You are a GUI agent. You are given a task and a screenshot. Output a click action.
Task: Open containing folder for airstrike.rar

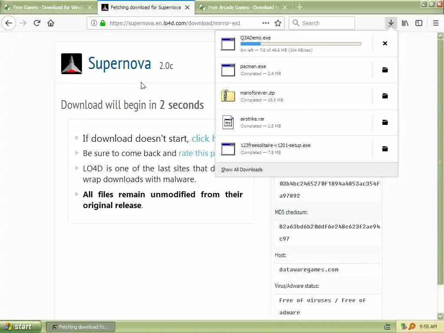385,122
